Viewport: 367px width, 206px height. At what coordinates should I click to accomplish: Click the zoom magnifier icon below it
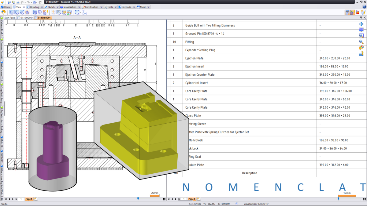point(361,42)
